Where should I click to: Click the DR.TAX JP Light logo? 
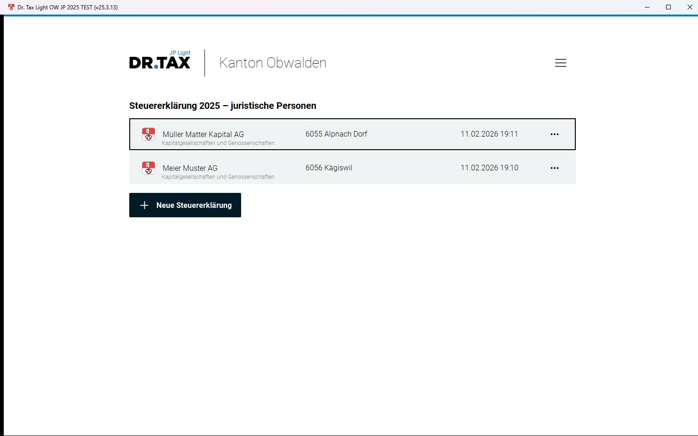click(160, 61)
